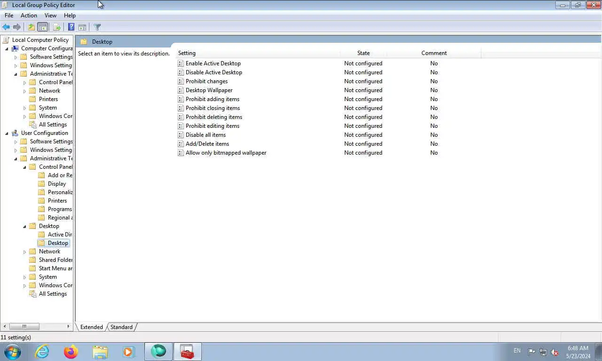Click the Filter funnel icon in the toolbar
Image resolution: width=602 pixels, height=361 pixels.
(x=97, y=27)
